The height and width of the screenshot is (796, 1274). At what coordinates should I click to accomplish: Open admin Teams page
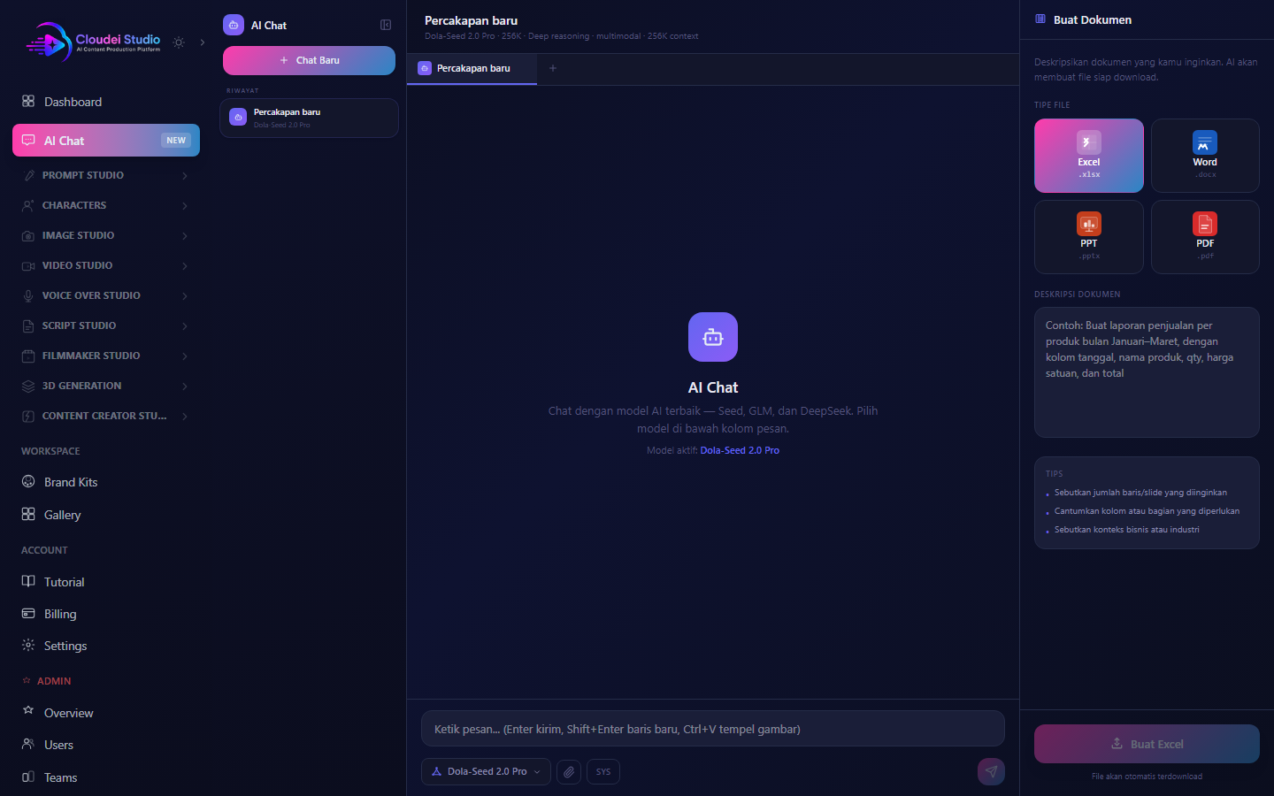tap(106, 777)
